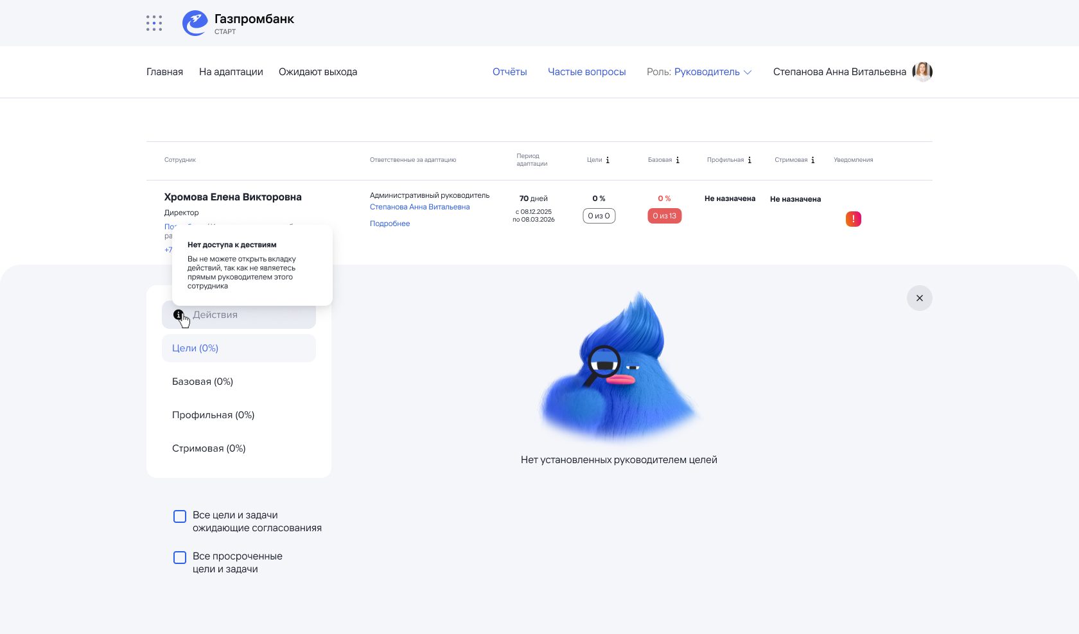
Task: Select the Базовая (0%) tab
Action: [202, 382]
